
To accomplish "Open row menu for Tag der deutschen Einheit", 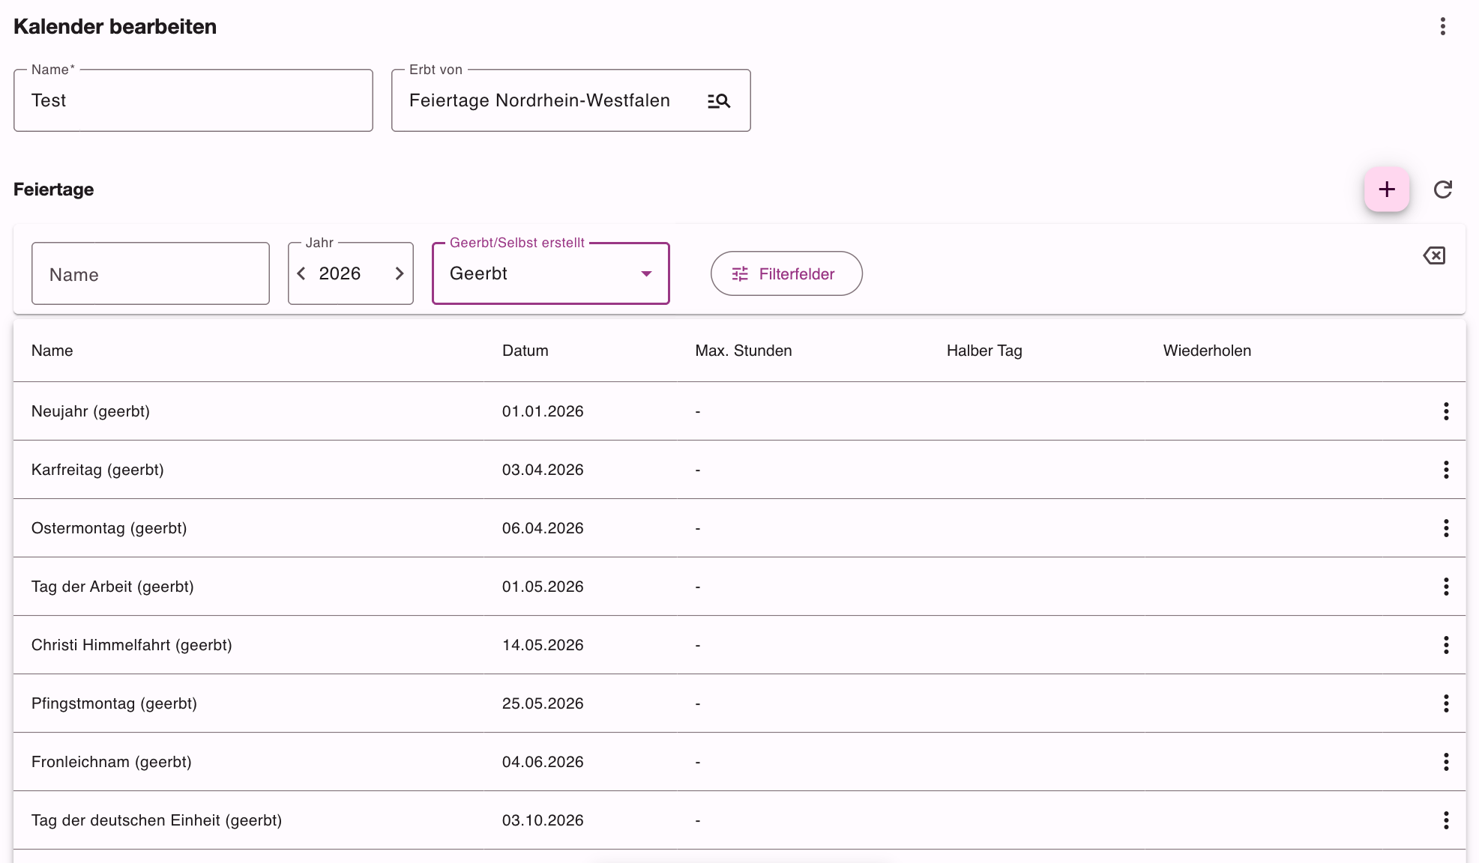I will [1446, 820].
